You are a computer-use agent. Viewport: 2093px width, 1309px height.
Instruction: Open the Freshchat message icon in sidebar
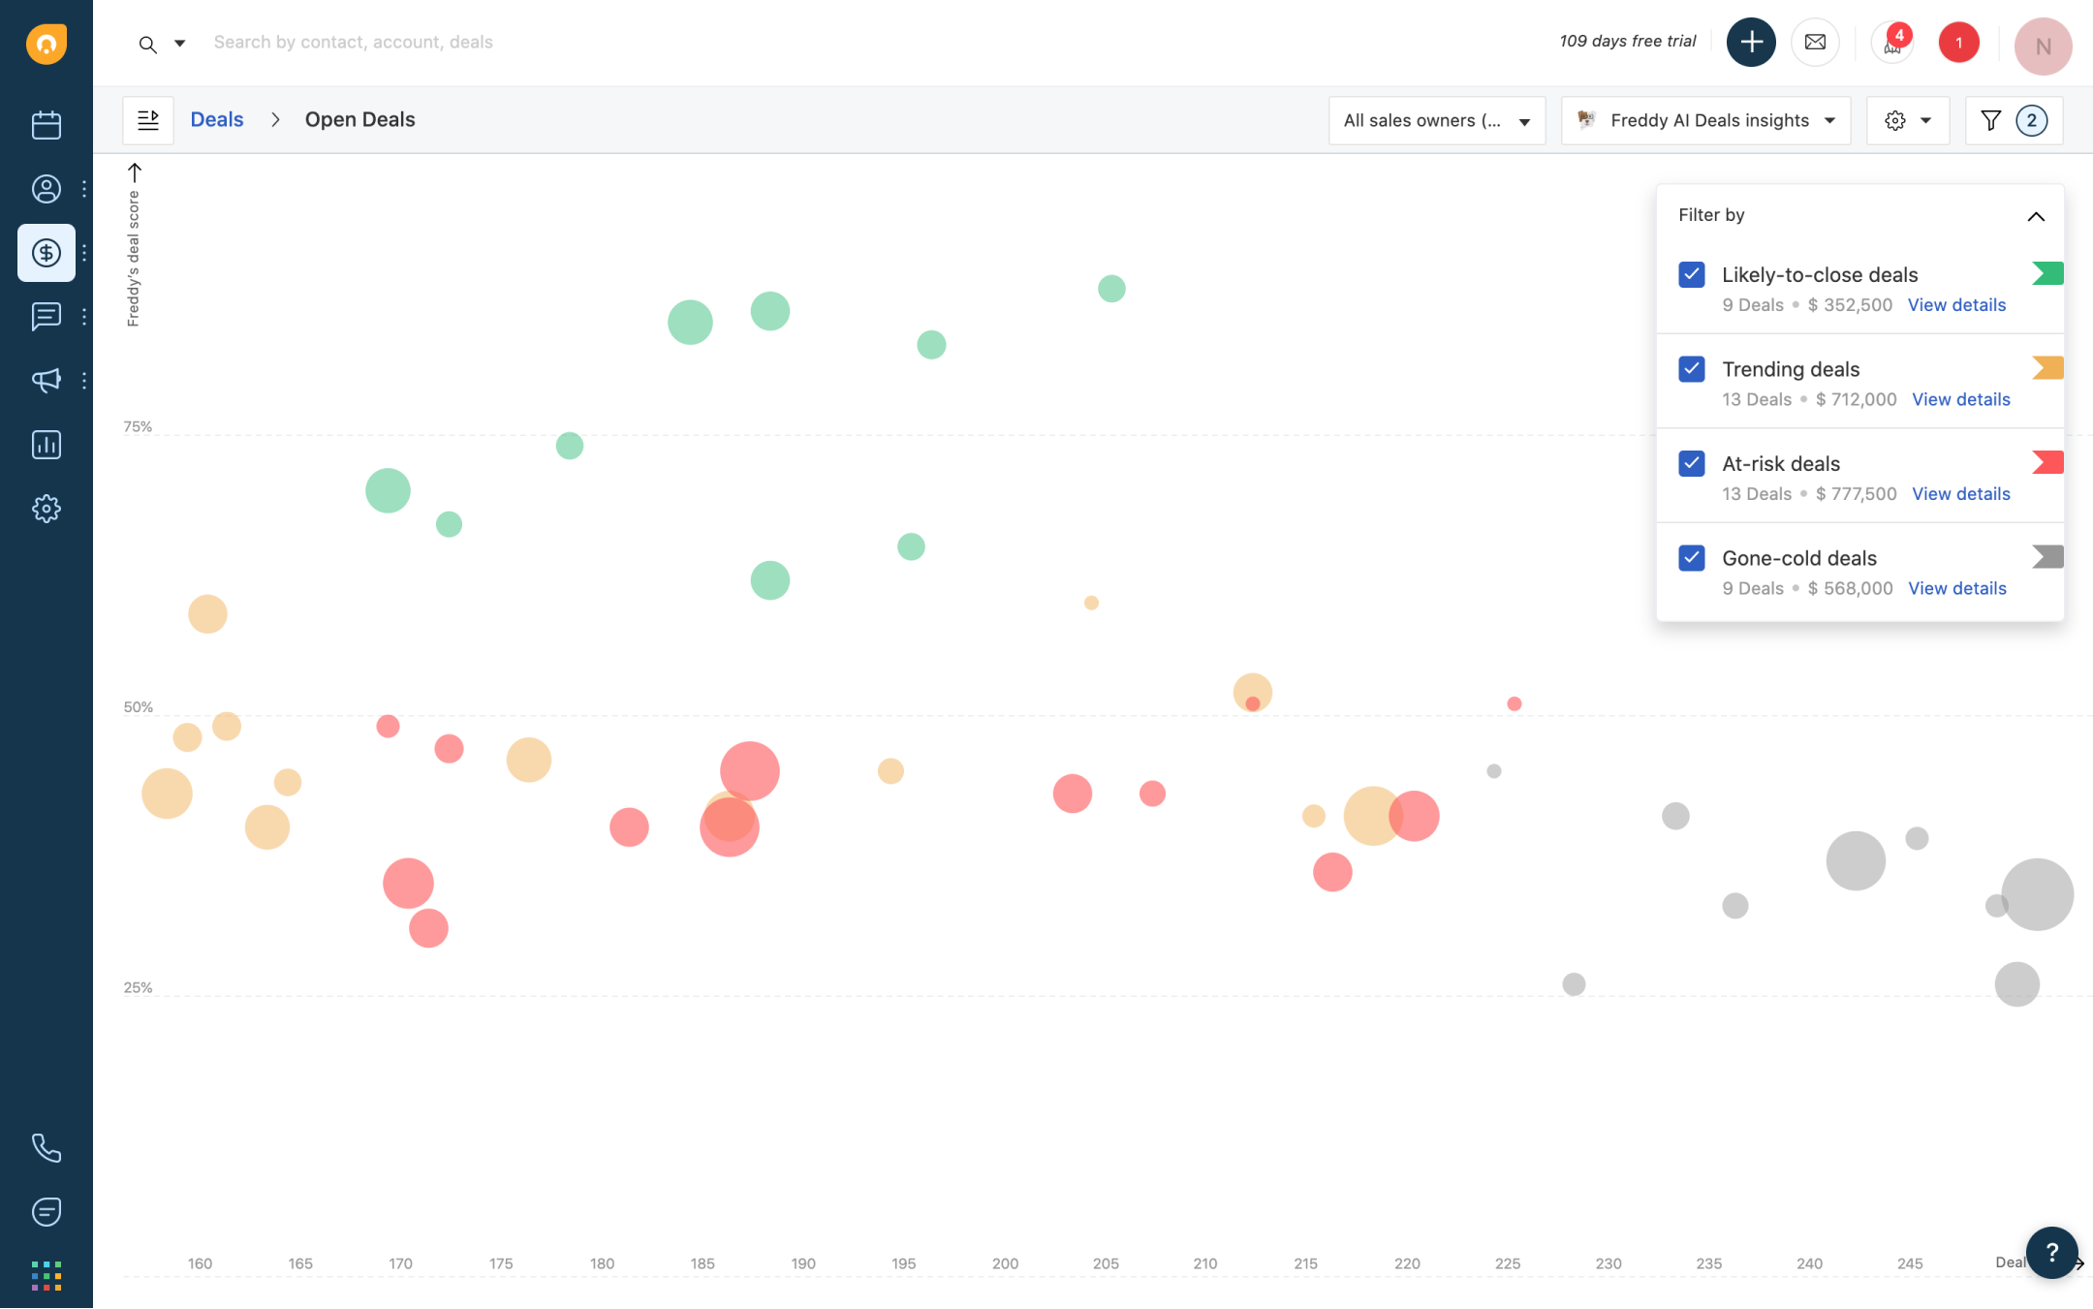(47, 1212)
